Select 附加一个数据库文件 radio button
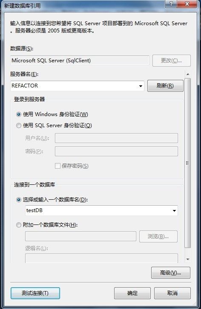Viewport: 201px width, 309px height. coord(18,224)
